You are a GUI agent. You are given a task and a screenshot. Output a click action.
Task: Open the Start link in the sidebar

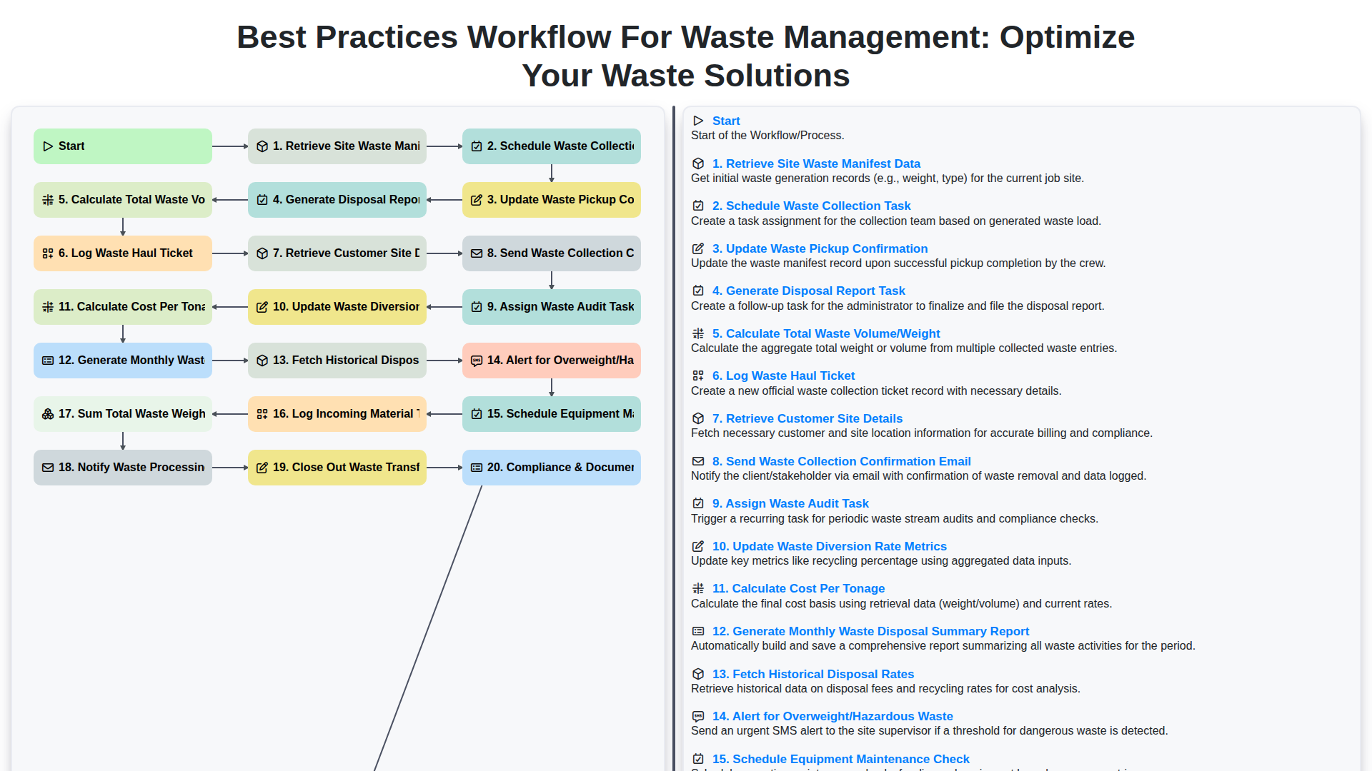pyautogui.click(x=726, y=121)
